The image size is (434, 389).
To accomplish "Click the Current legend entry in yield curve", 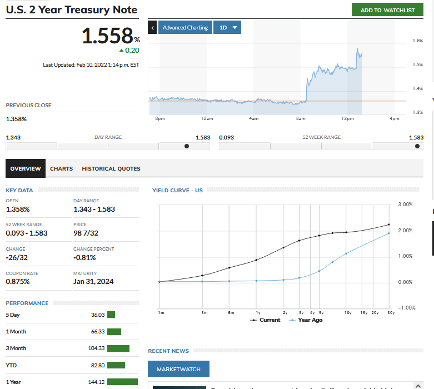I will [265, 320].
